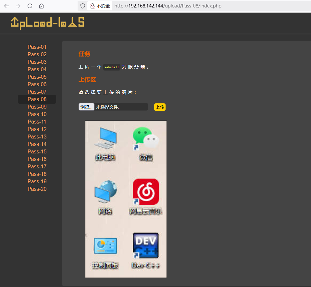This screenshot has height=287, width=311.
Task: Click the webshell code label
Action: pos(112,67)
